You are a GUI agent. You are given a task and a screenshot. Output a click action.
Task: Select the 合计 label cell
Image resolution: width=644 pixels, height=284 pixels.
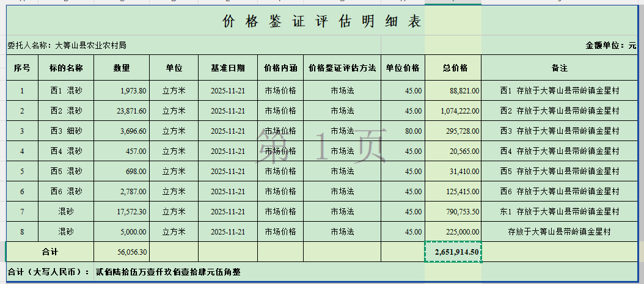tap(50, 252)
